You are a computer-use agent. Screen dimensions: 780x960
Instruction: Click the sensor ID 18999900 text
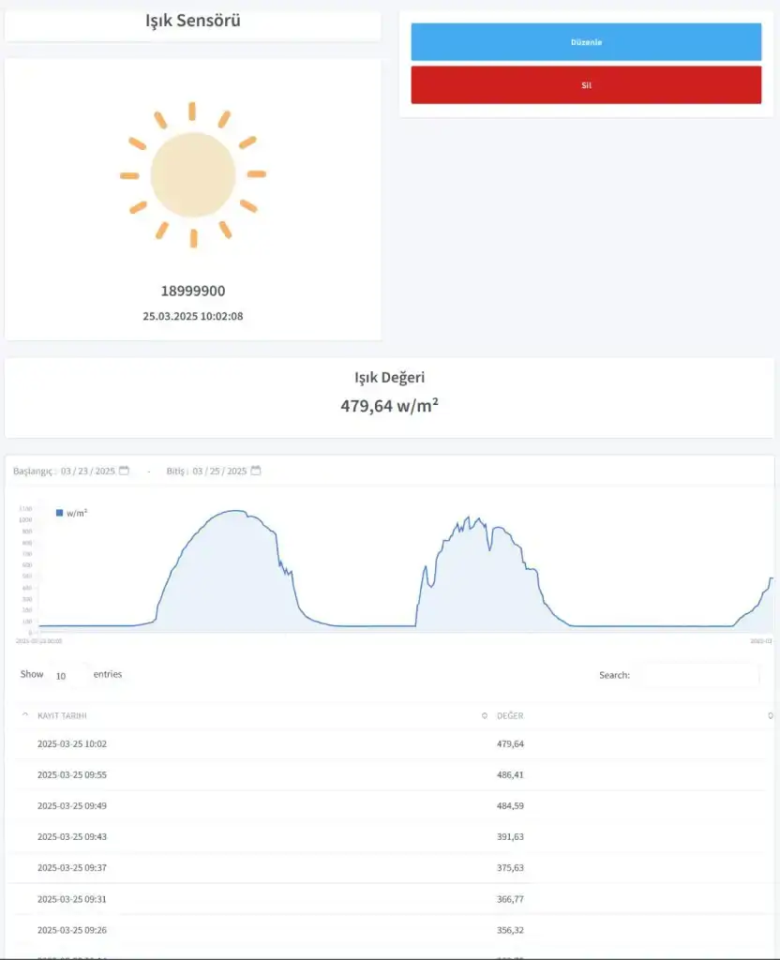click(193, 292)
